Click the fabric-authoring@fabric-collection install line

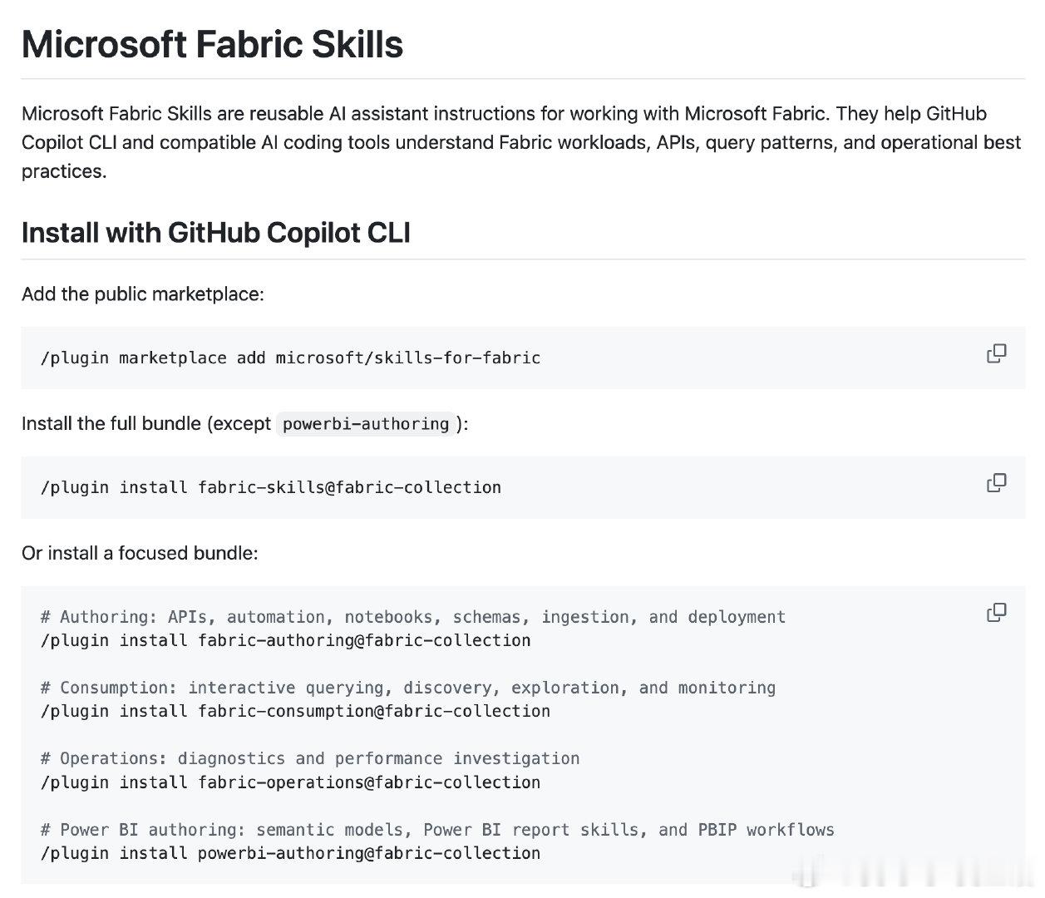[285, 641]
